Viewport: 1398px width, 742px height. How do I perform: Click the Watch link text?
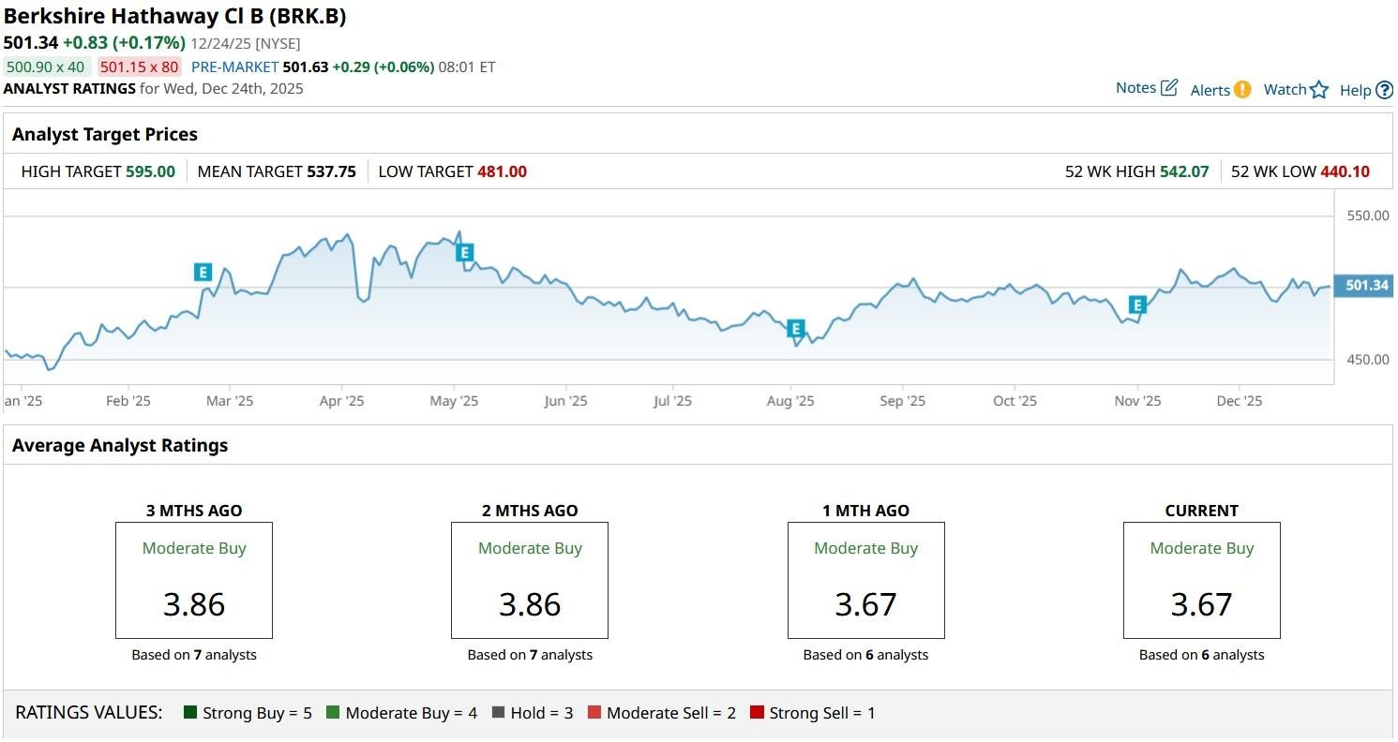point(1285,90)
